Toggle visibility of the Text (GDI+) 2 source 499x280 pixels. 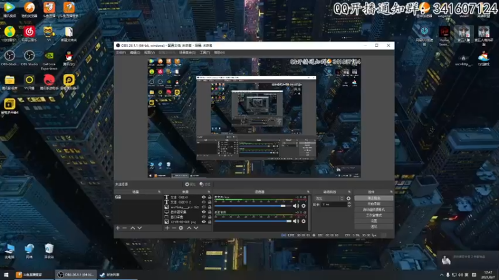tap(204, 202)
